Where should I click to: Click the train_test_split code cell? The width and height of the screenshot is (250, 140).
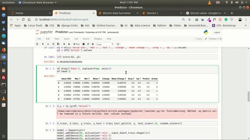[137, 123]
